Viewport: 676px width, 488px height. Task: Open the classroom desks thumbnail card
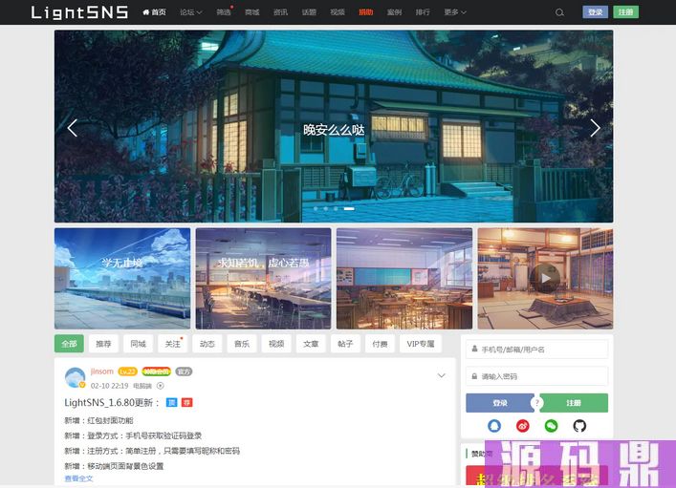(404, 279)
